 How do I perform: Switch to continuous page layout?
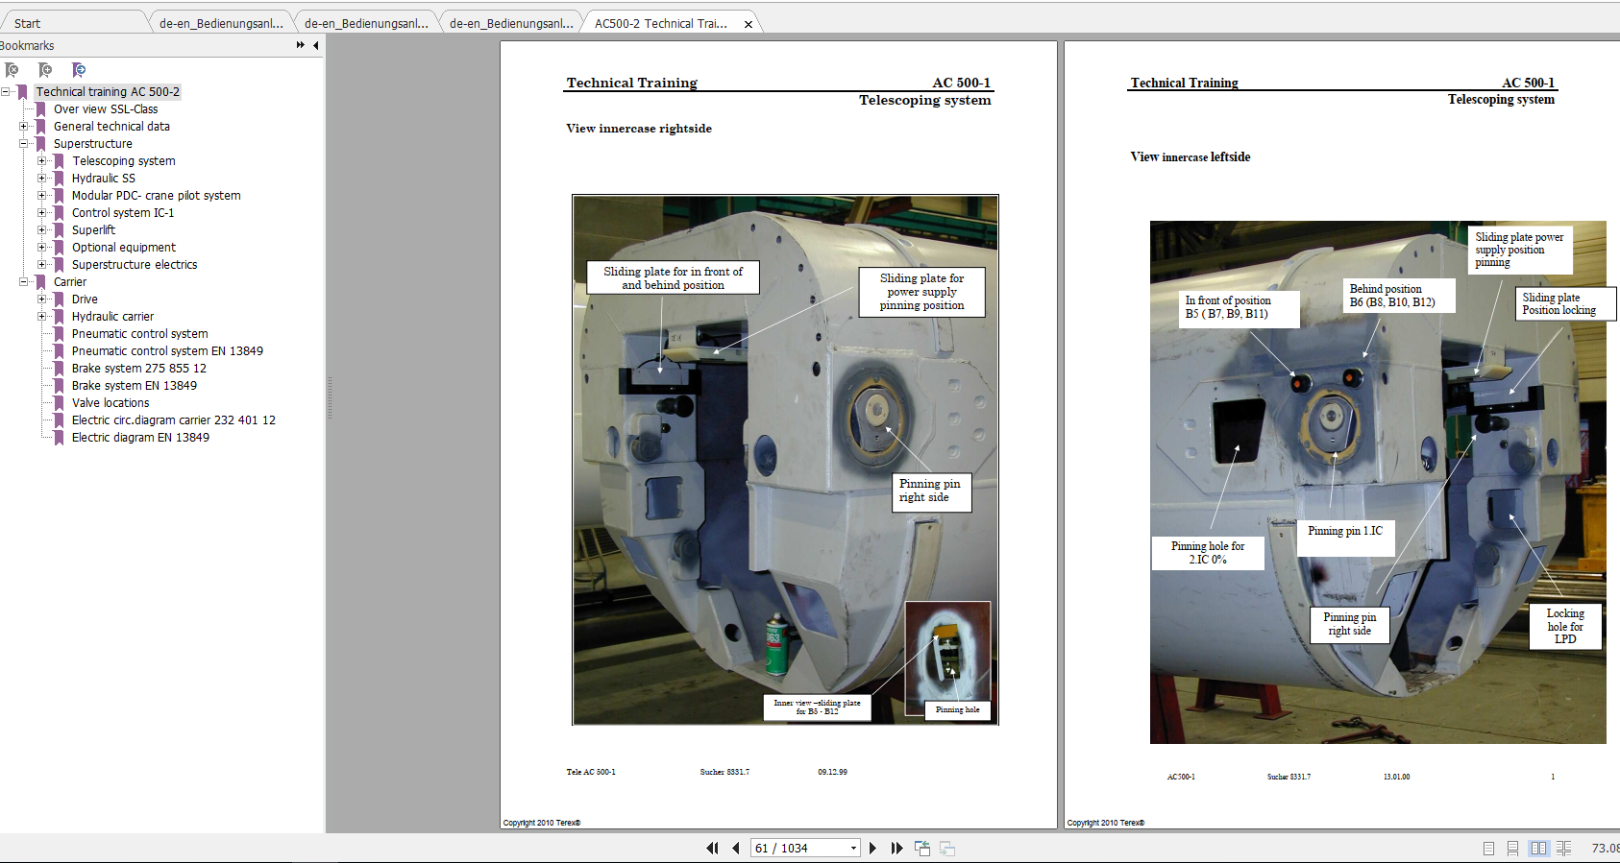(x=1513, y=849)
